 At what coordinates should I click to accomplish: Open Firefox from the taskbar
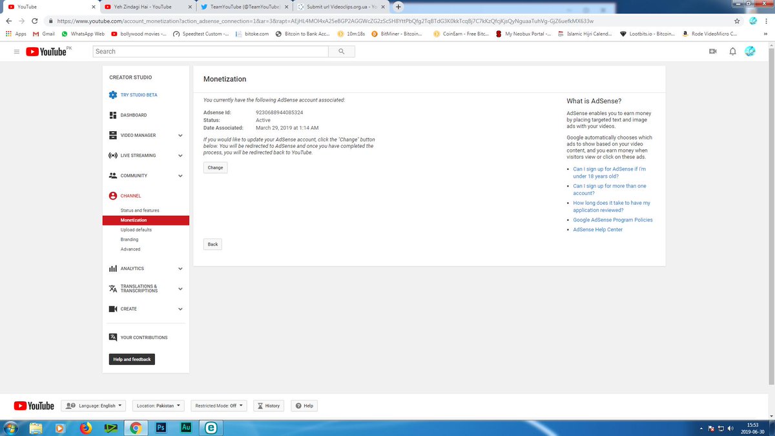tap(86, 428)
